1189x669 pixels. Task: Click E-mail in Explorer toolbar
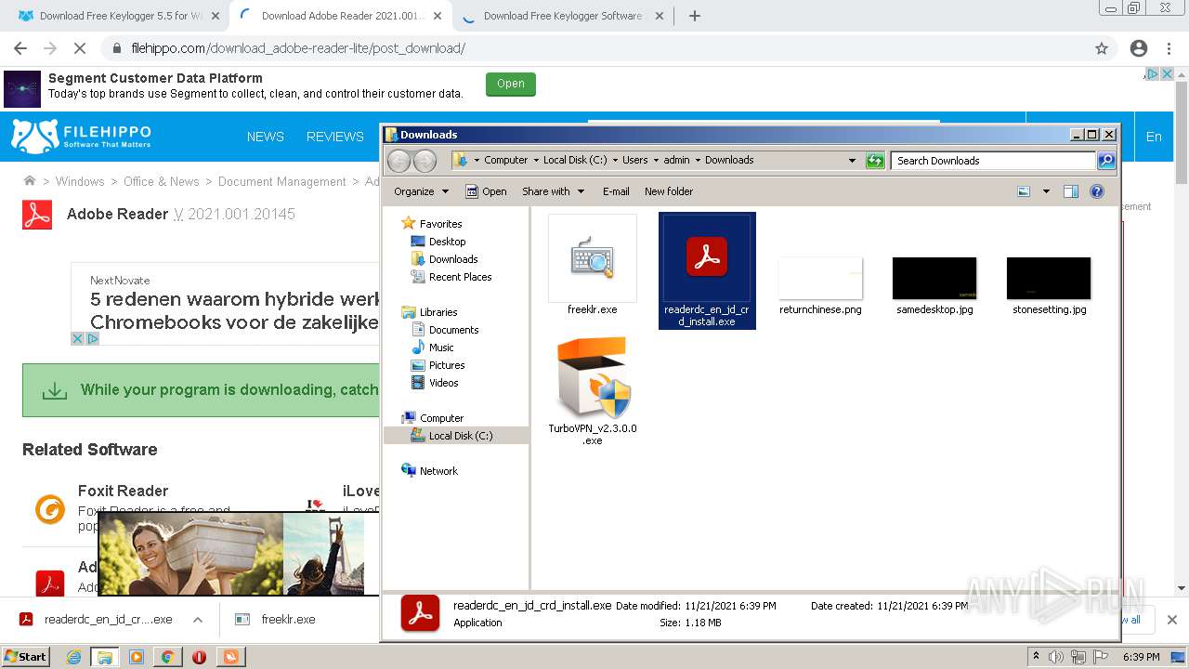click(x=616, y=191)
